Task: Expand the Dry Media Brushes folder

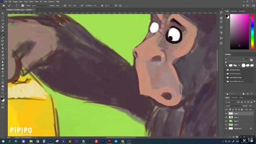Action: [226, 74]
